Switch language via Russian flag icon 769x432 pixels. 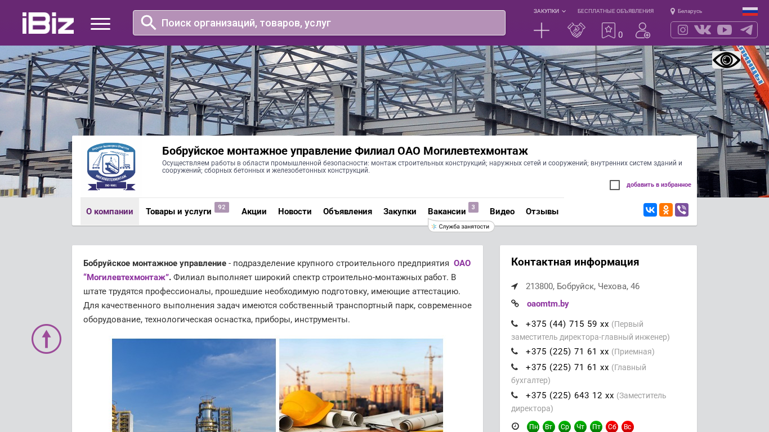pos(750,11)
